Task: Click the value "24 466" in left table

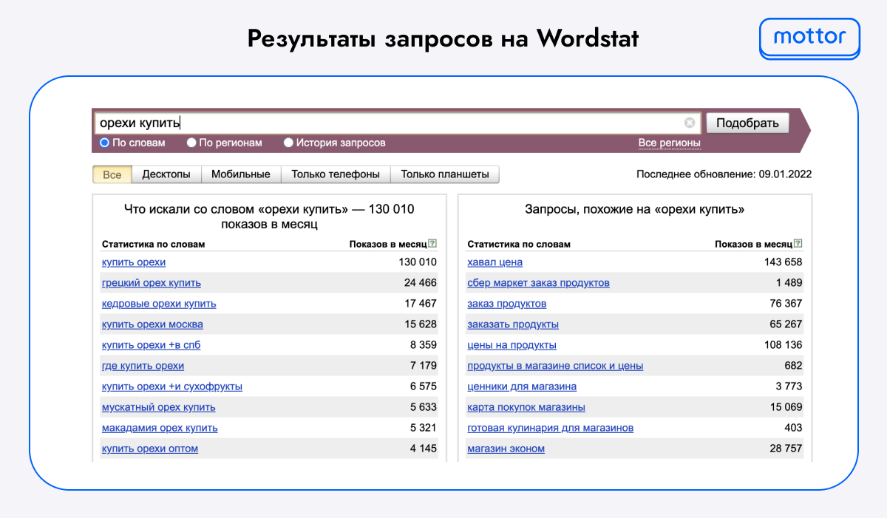Action: pos(421,283)
